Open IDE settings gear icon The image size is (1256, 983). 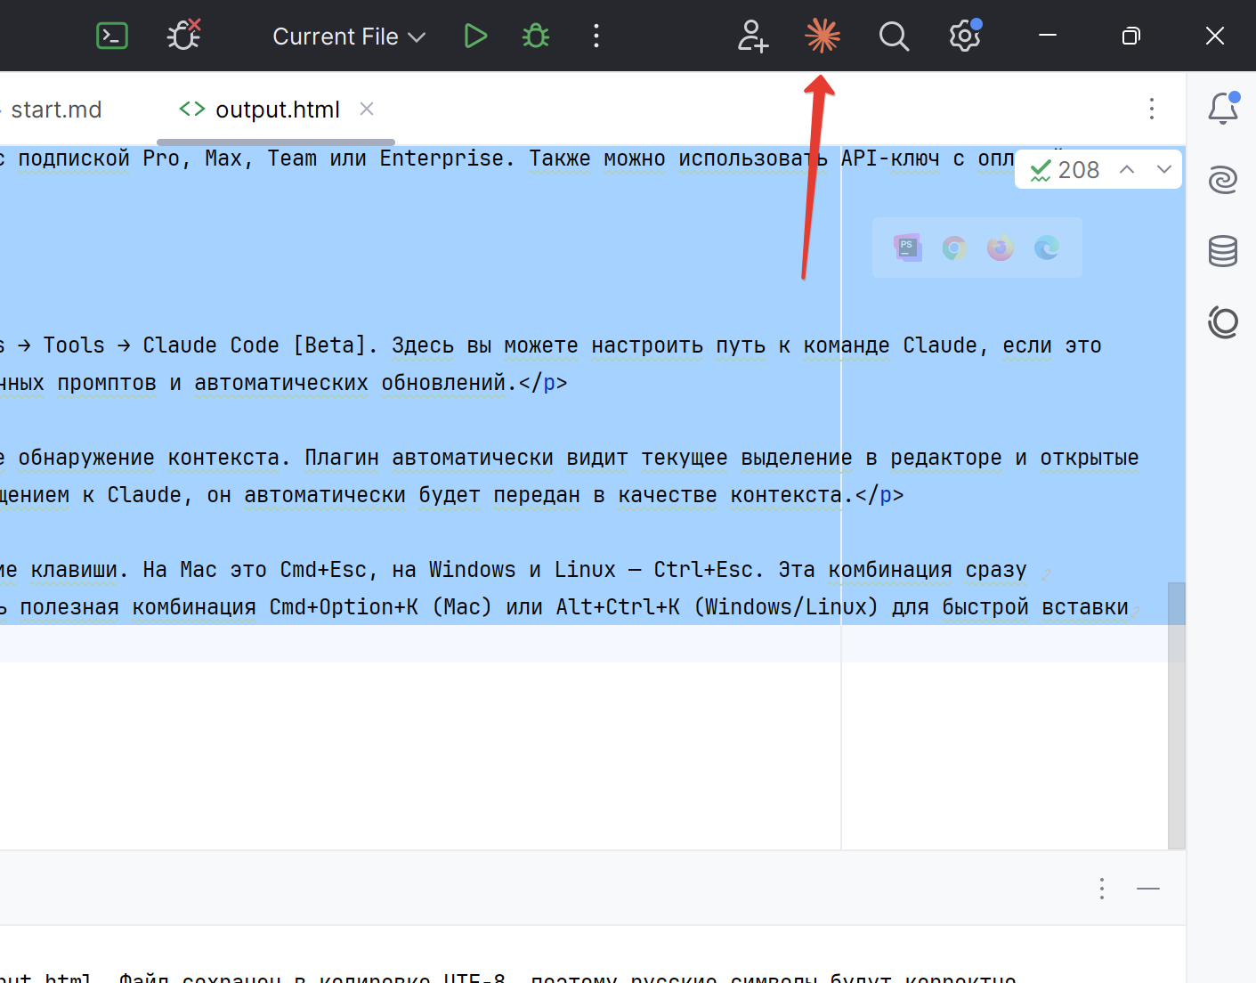pyautogui.click(x=964, y=37)
